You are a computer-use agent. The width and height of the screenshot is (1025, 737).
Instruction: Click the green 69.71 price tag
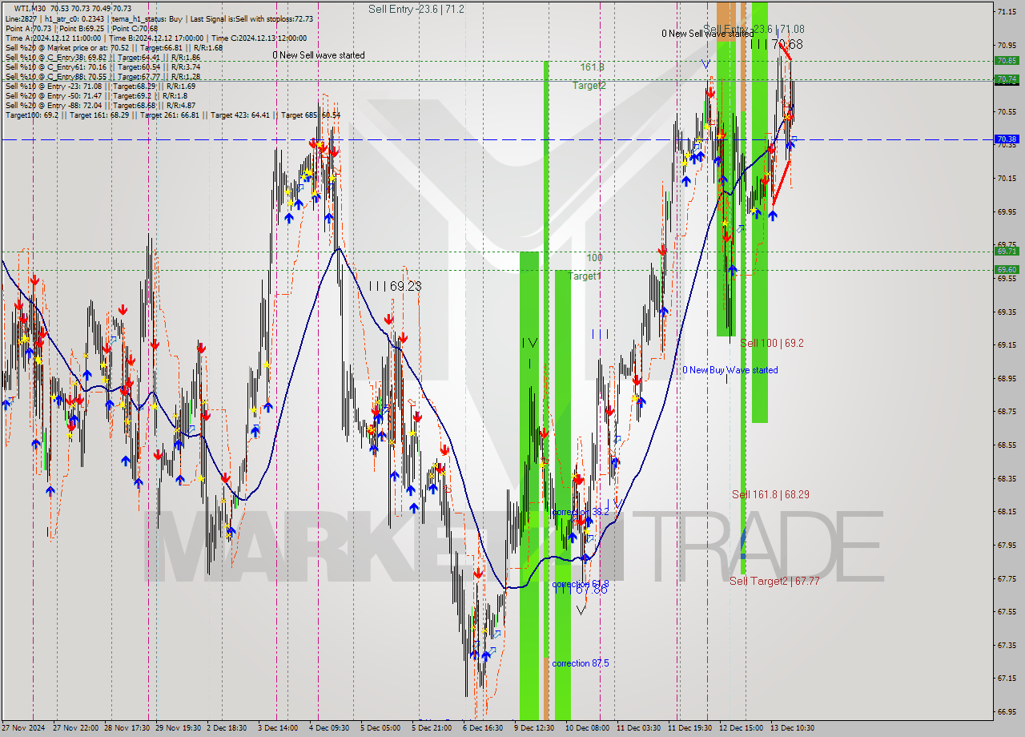pyautogui.click(x=1007, y=251)
